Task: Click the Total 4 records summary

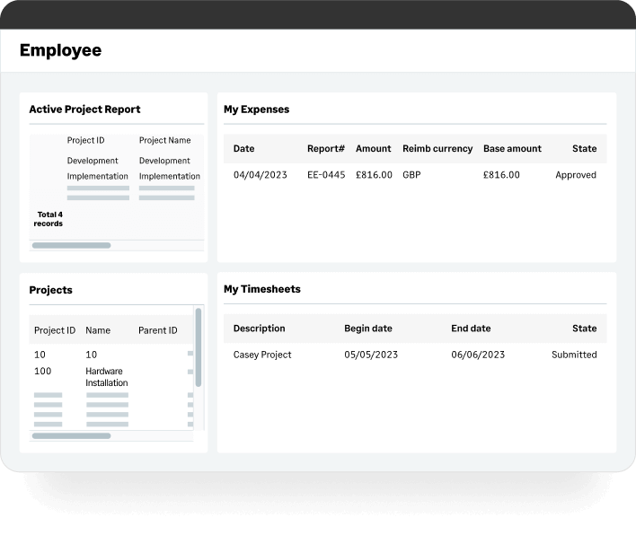Action: [x=49, y=219]
